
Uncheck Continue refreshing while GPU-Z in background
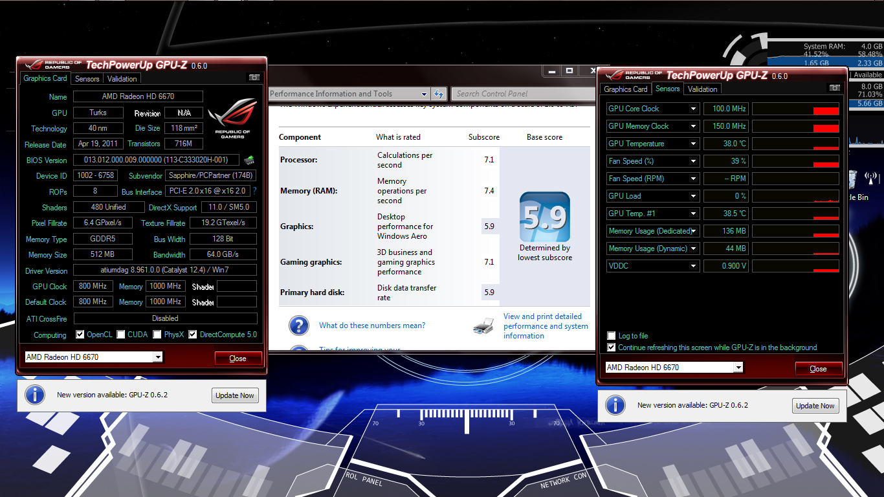pos(612,348)
